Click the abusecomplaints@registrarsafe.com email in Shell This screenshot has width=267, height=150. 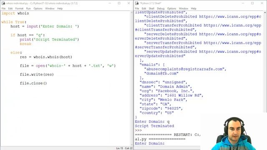pos(185,69)
